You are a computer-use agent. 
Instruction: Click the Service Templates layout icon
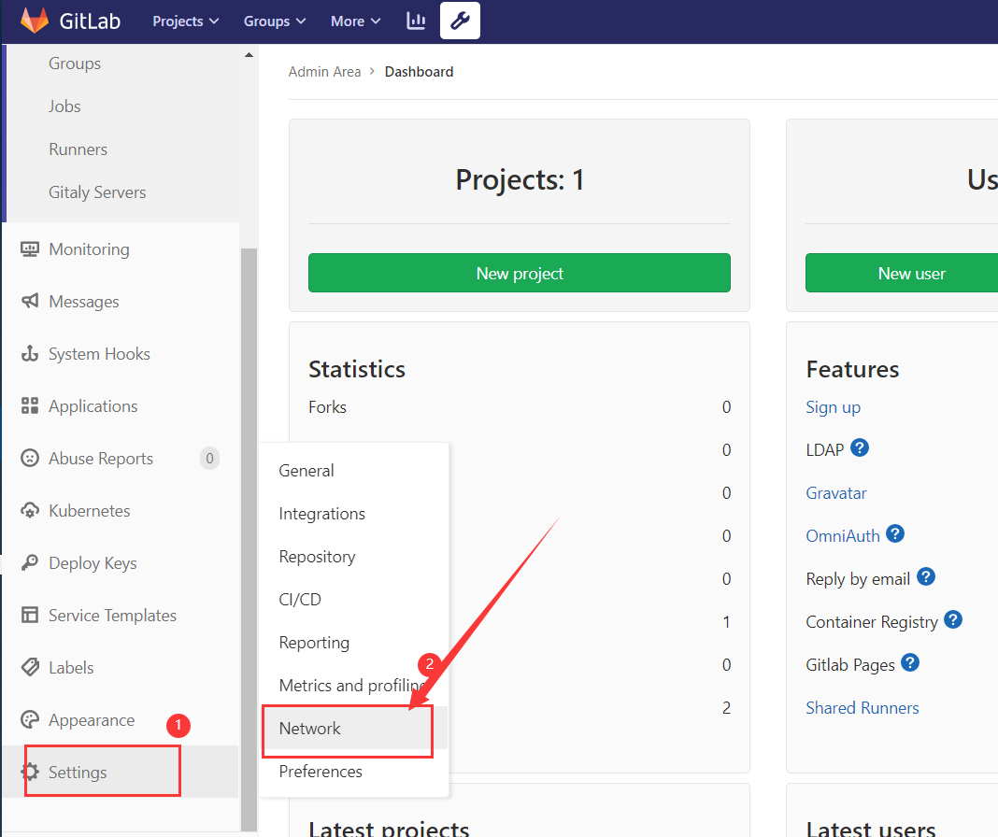[x=30, y=615]
